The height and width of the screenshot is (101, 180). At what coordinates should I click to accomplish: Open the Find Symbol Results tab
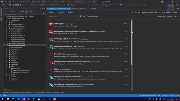(39, 93)
